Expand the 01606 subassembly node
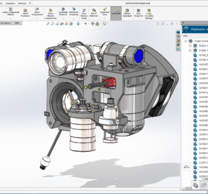This screenshot has width=208, height=194. tap(190, 50)
